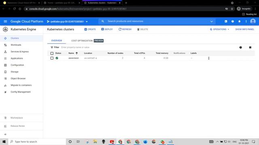Collapse the left navigation panel
This screenshot has width=259, height=145.
click(x=5, y=134)
